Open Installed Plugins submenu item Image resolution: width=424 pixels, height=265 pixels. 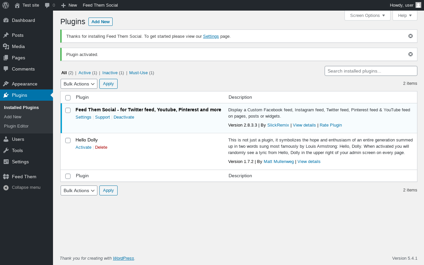click(21, 108)
